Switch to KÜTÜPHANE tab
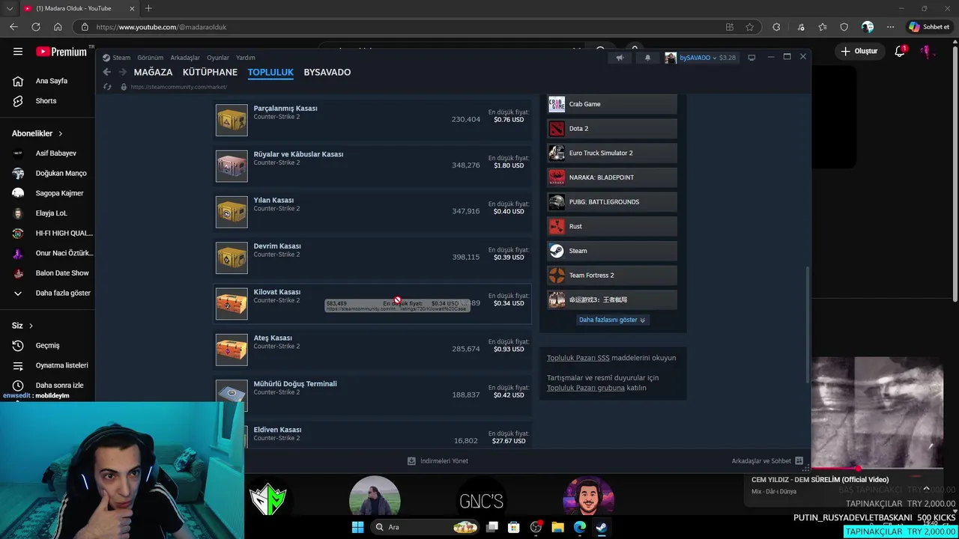The width and height of the screenshot is (959, 539). coord(210,72)
